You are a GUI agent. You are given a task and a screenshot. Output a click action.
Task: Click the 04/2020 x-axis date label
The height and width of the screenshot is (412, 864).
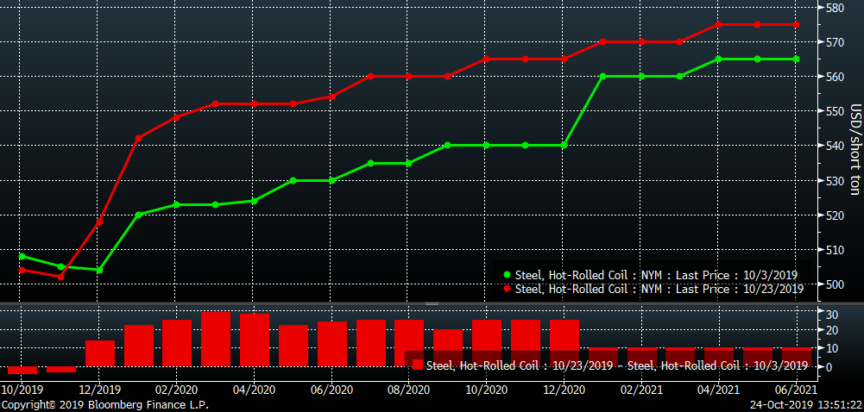pyautogui.click(x=254, y=389)
